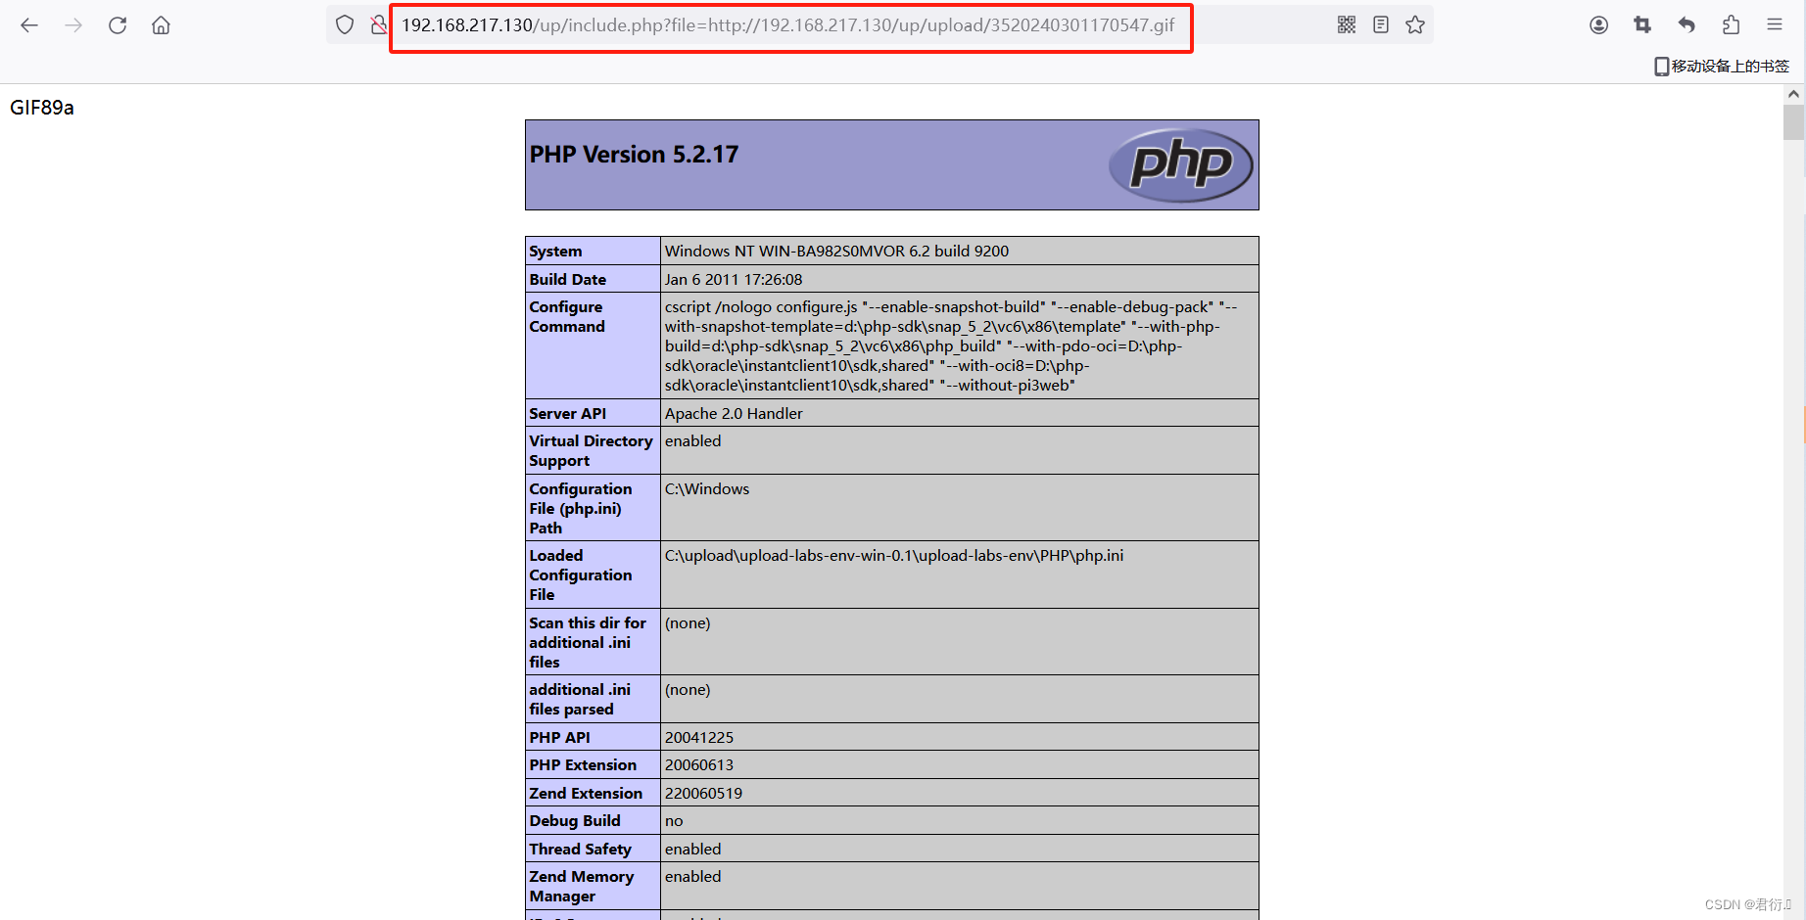
Task: Open the QR code generator icon
Action: 1347,24
